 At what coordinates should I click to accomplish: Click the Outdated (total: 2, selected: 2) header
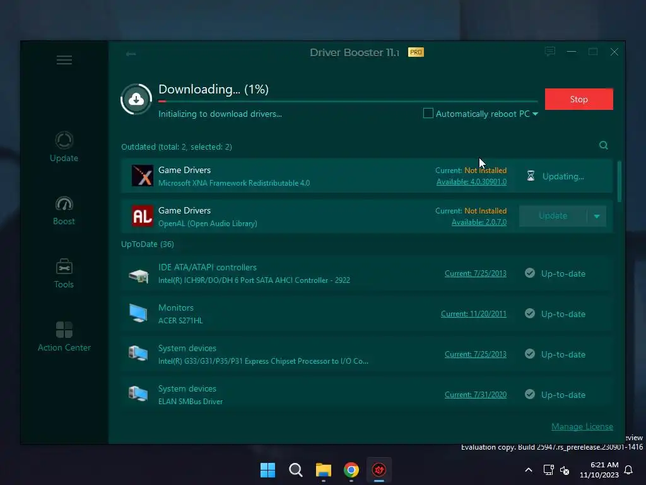177,147
